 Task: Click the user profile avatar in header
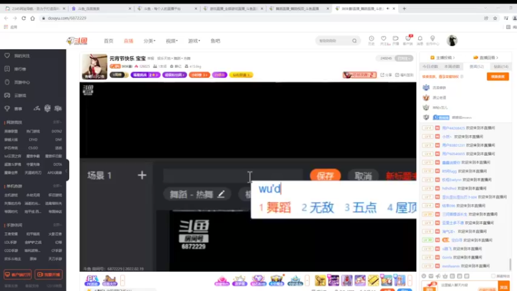(452, 40)
